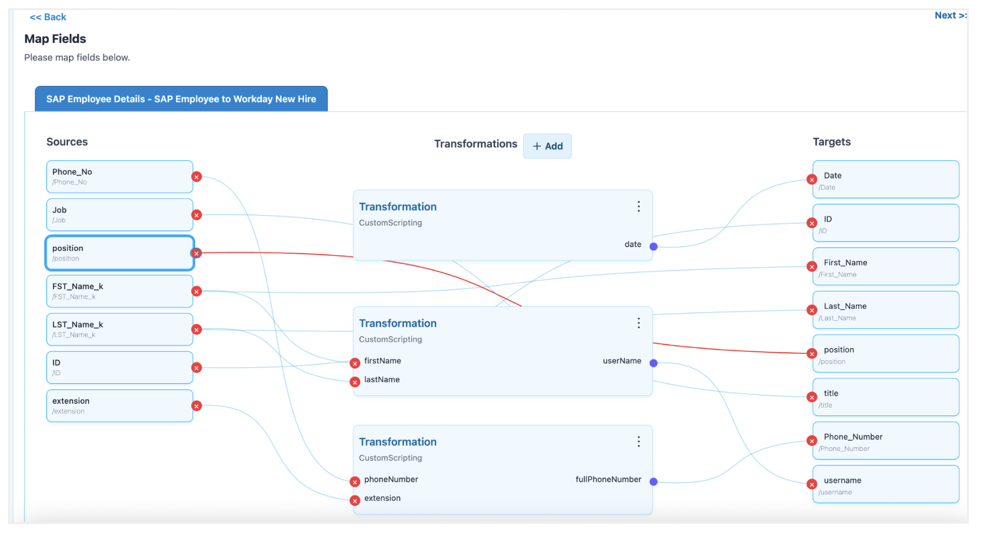Remove the mapping on username target field

[812, 484]
